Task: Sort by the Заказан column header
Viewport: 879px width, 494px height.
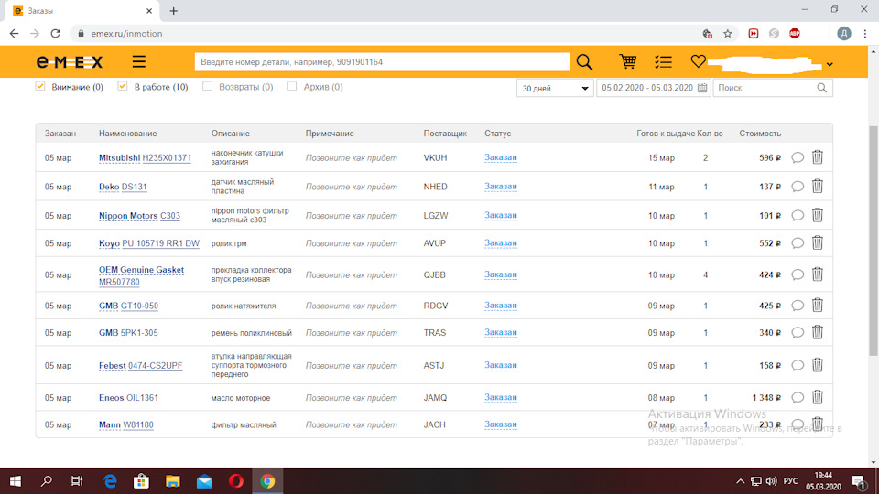Action: click(x=60, y=134)
